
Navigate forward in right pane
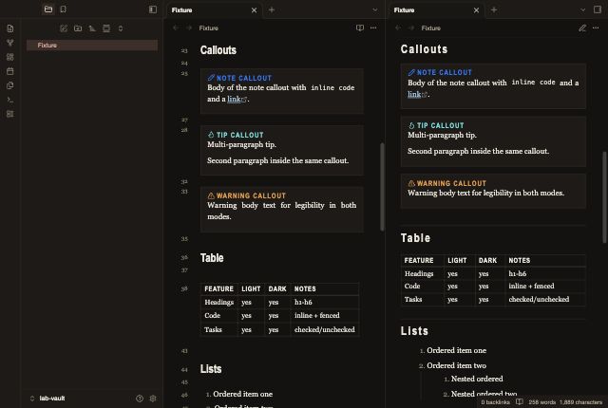click(411, 28)
